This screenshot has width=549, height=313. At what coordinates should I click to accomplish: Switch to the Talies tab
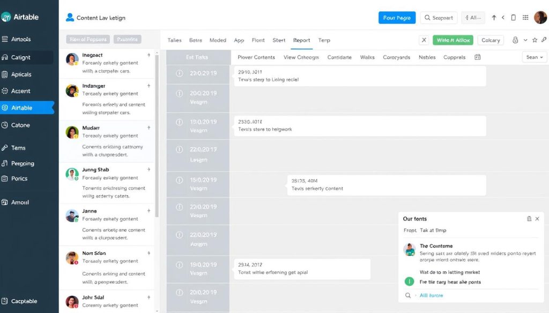click(174, 40)
